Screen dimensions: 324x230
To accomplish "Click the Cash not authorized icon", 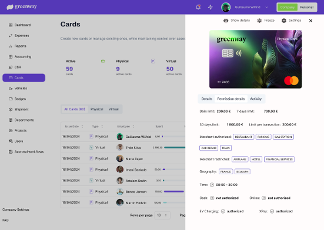I will point(212,198).
